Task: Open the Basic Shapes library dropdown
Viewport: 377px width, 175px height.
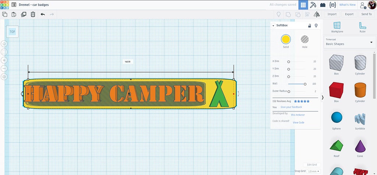Action: tap(350, 42)
